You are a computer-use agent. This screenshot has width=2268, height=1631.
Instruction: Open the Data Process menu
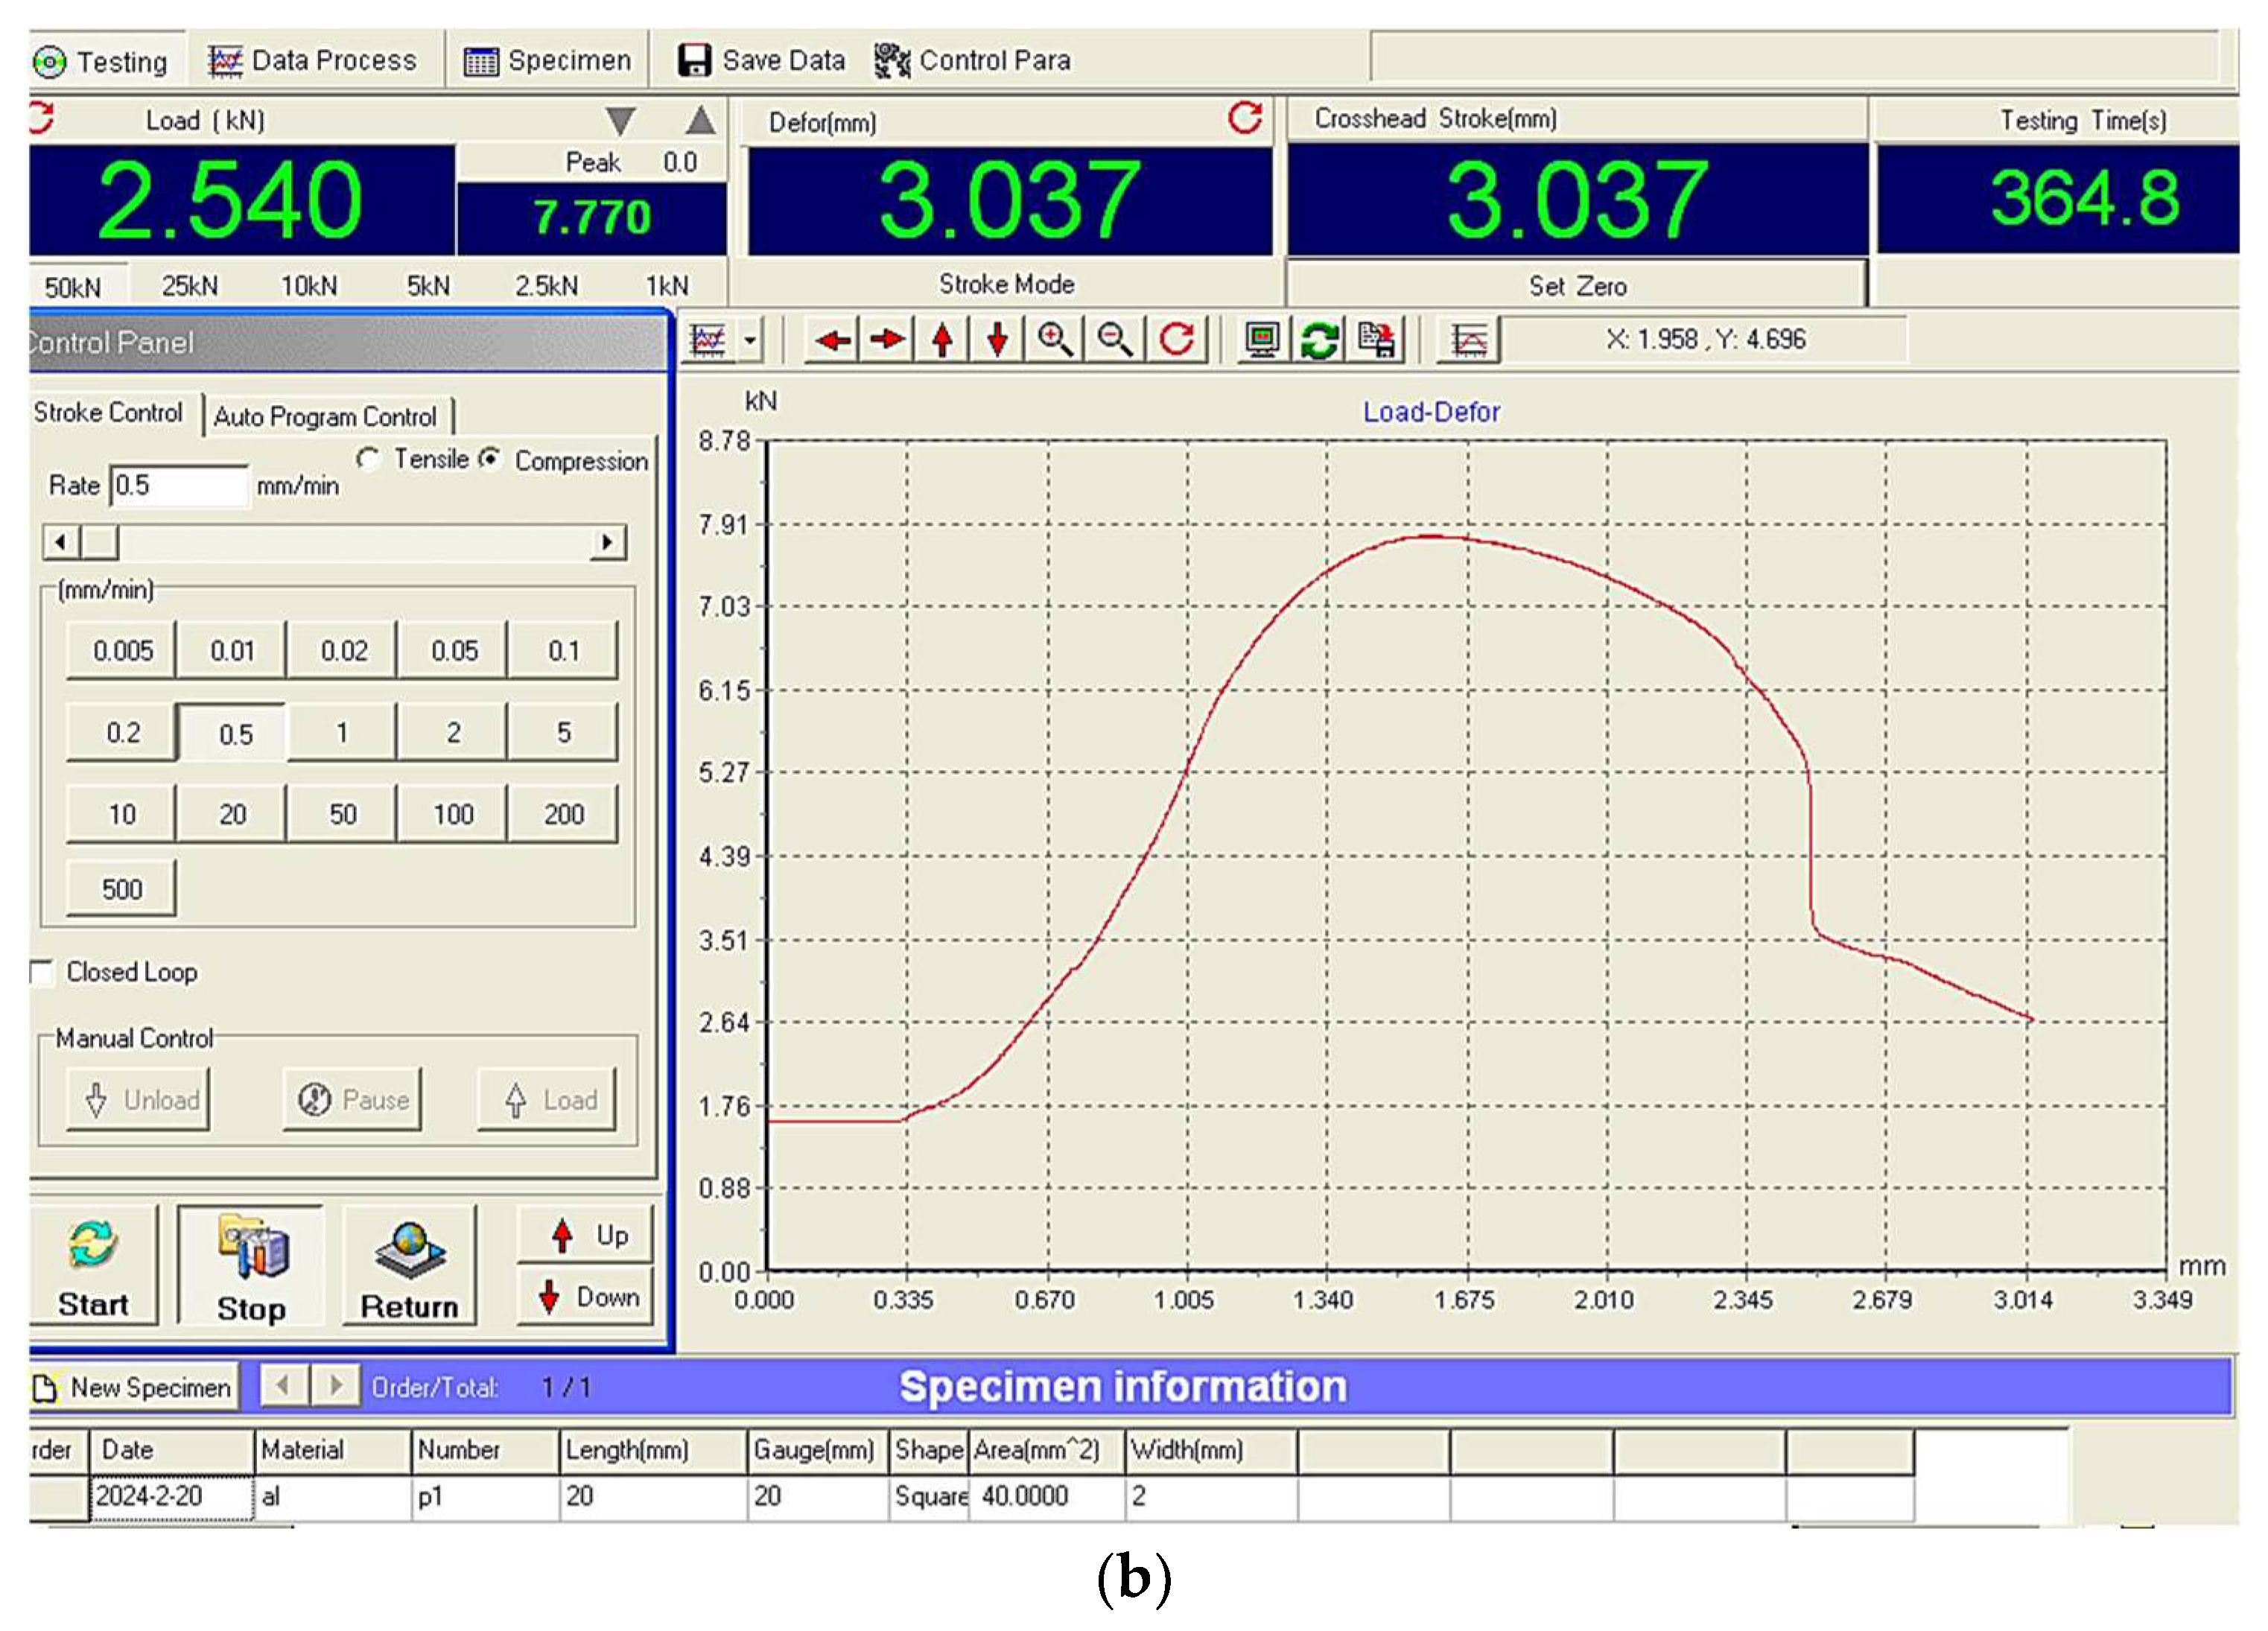(312, 60)
